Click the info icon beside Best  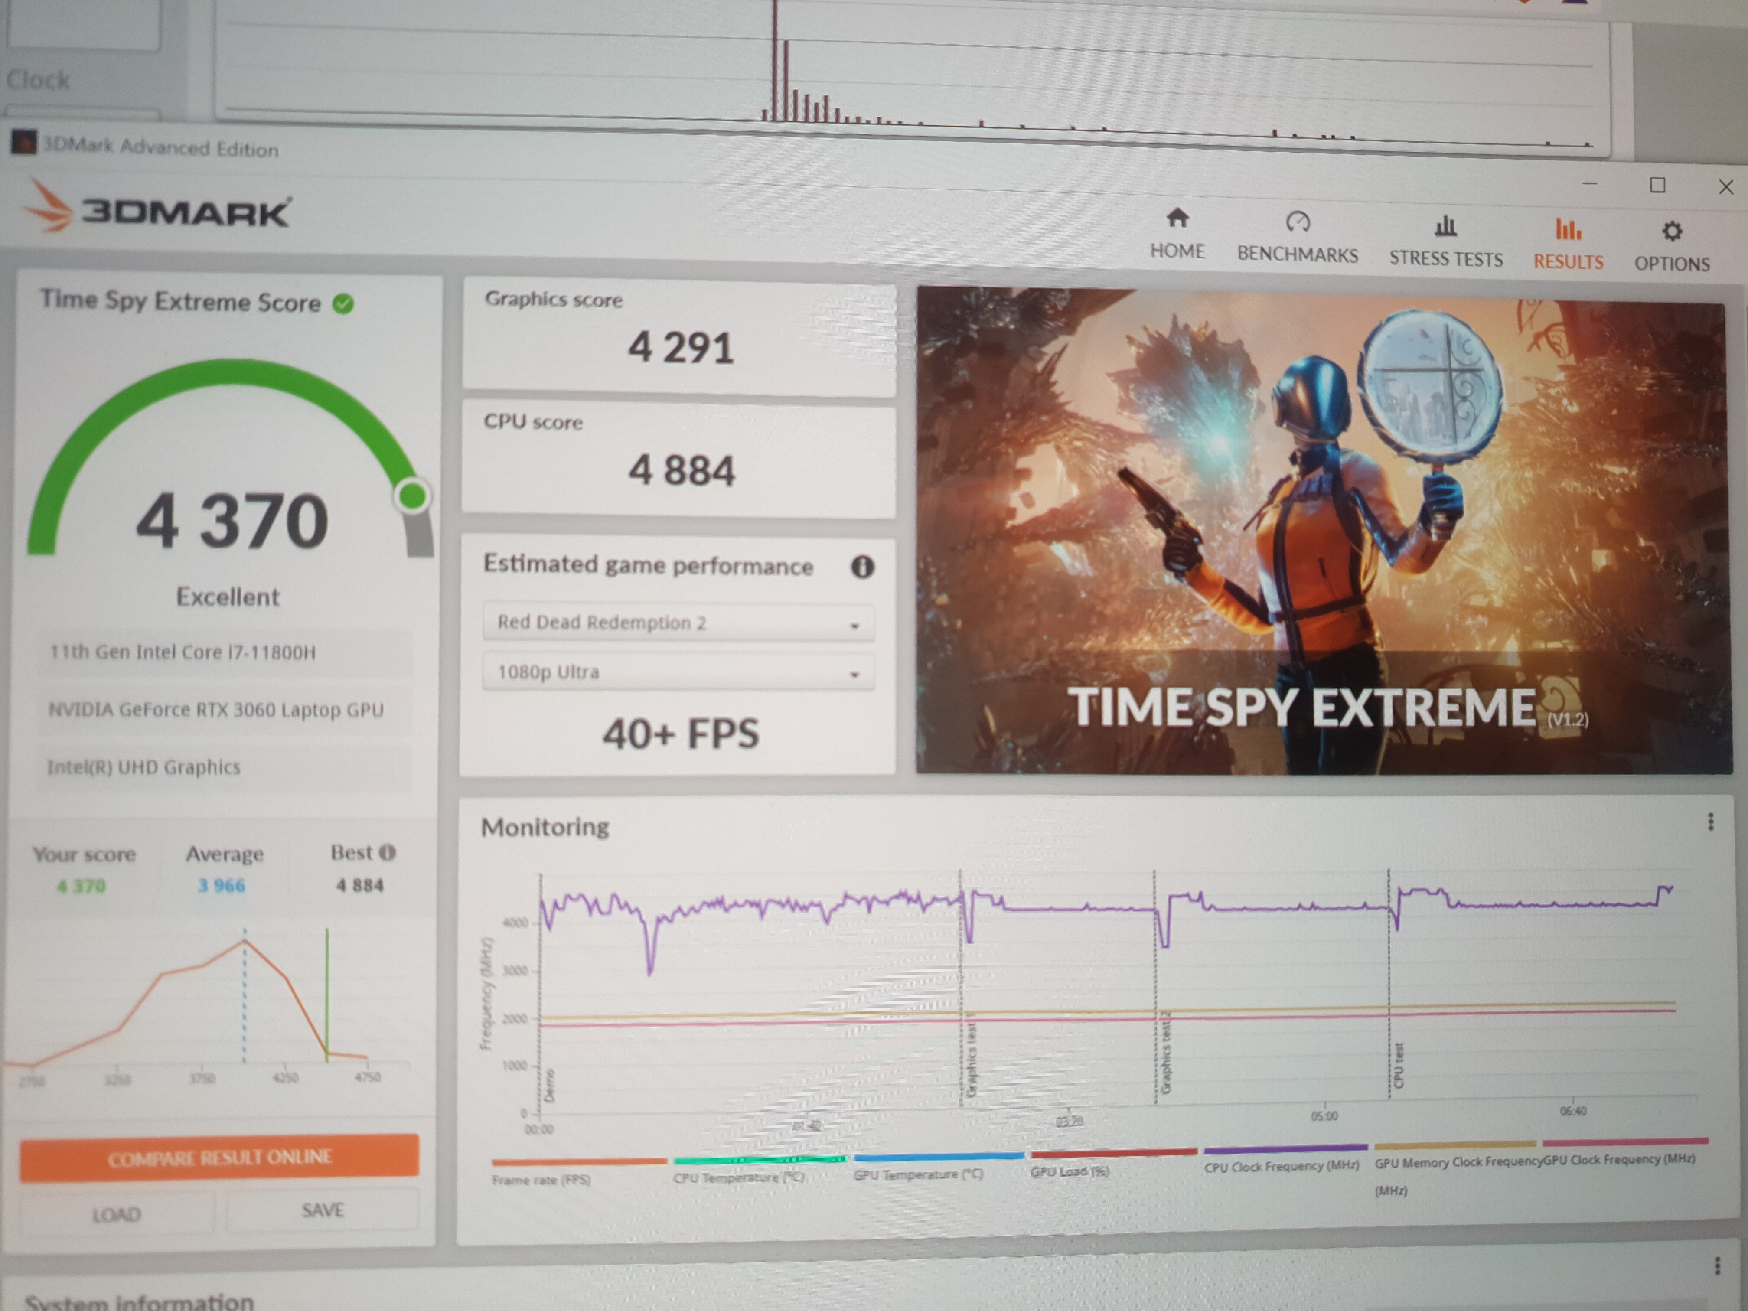pyautogui.click(x=387, y=853)
